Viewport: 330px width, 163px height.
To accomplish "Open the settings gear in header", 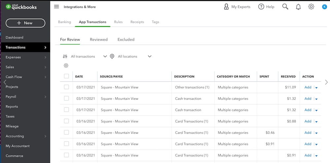I will (x=311, y=7).
